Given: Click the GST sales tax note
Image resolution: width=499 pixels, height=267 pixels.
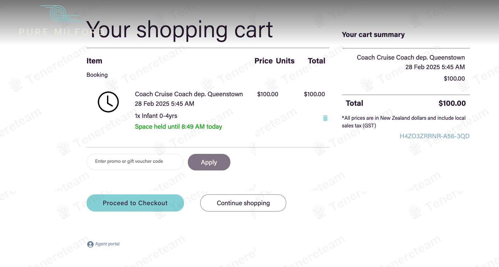Looking at the screenshot, I should (403, 122).
